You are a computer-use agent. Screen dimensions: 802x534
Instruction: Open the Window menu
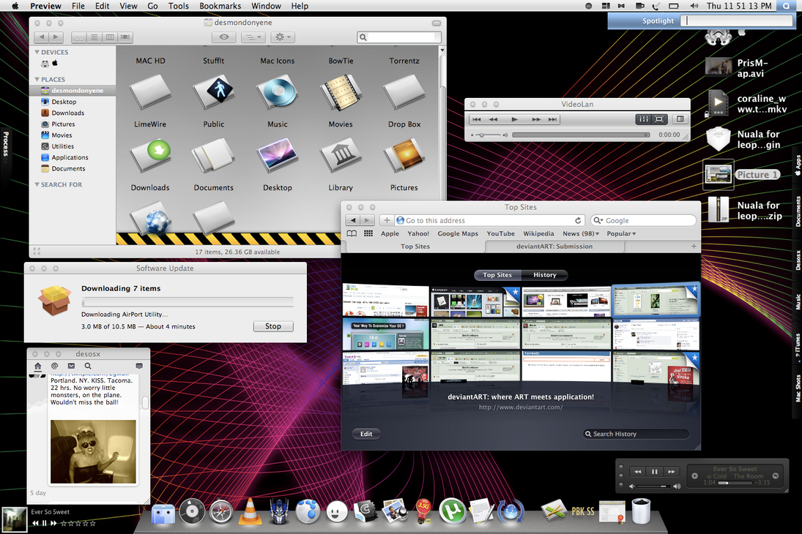[x=266, y=6]
